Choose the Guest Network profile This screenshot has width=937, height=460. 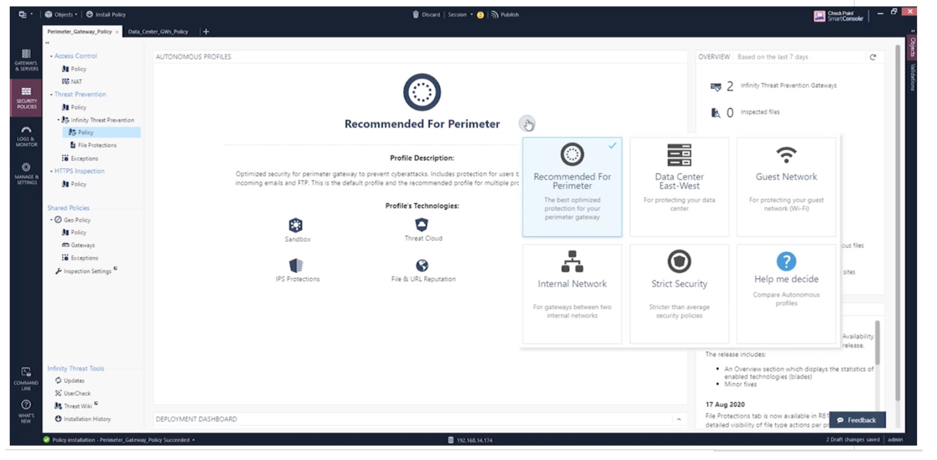[x=786, y=187]
